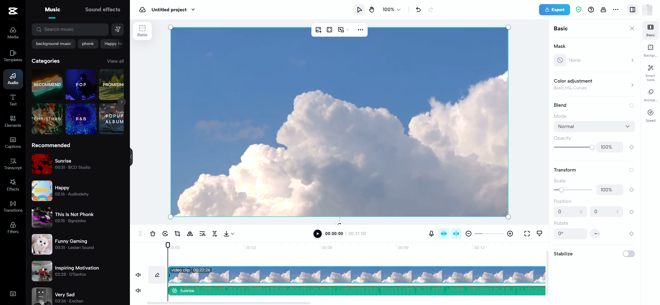Select the background music tag
The width and height of the screenshot is (660, 305).
point(53,44)
